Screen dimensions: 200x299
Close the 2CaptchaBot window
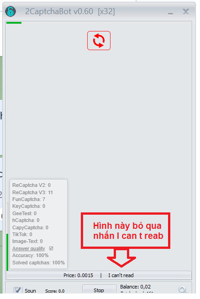[186, 12]
